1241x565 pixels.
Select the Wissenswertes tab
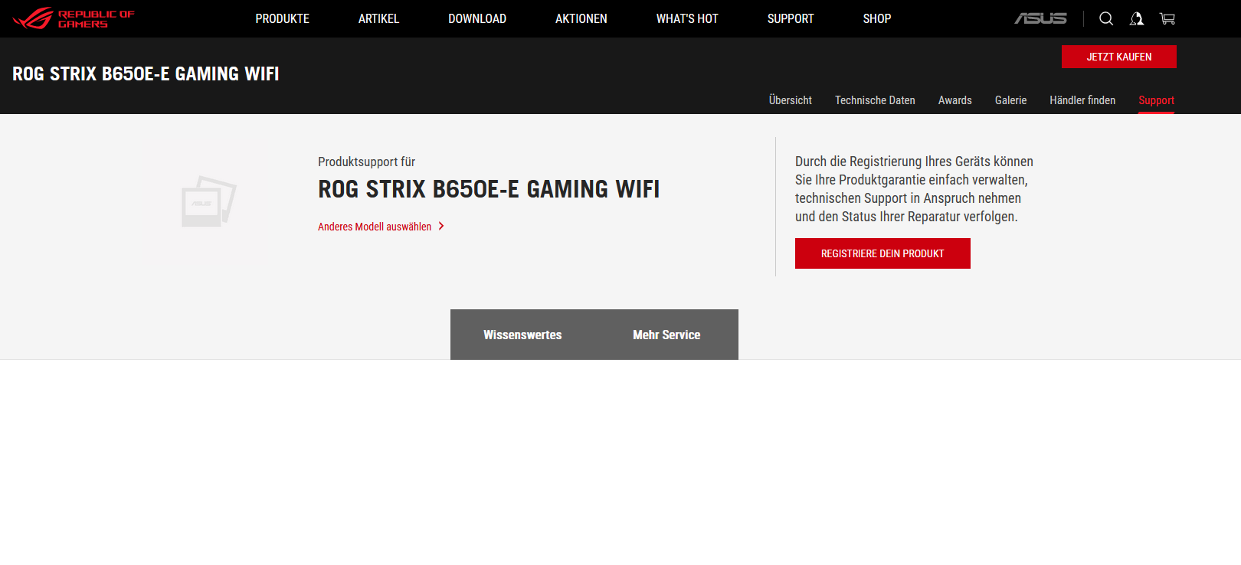point(522,335)
